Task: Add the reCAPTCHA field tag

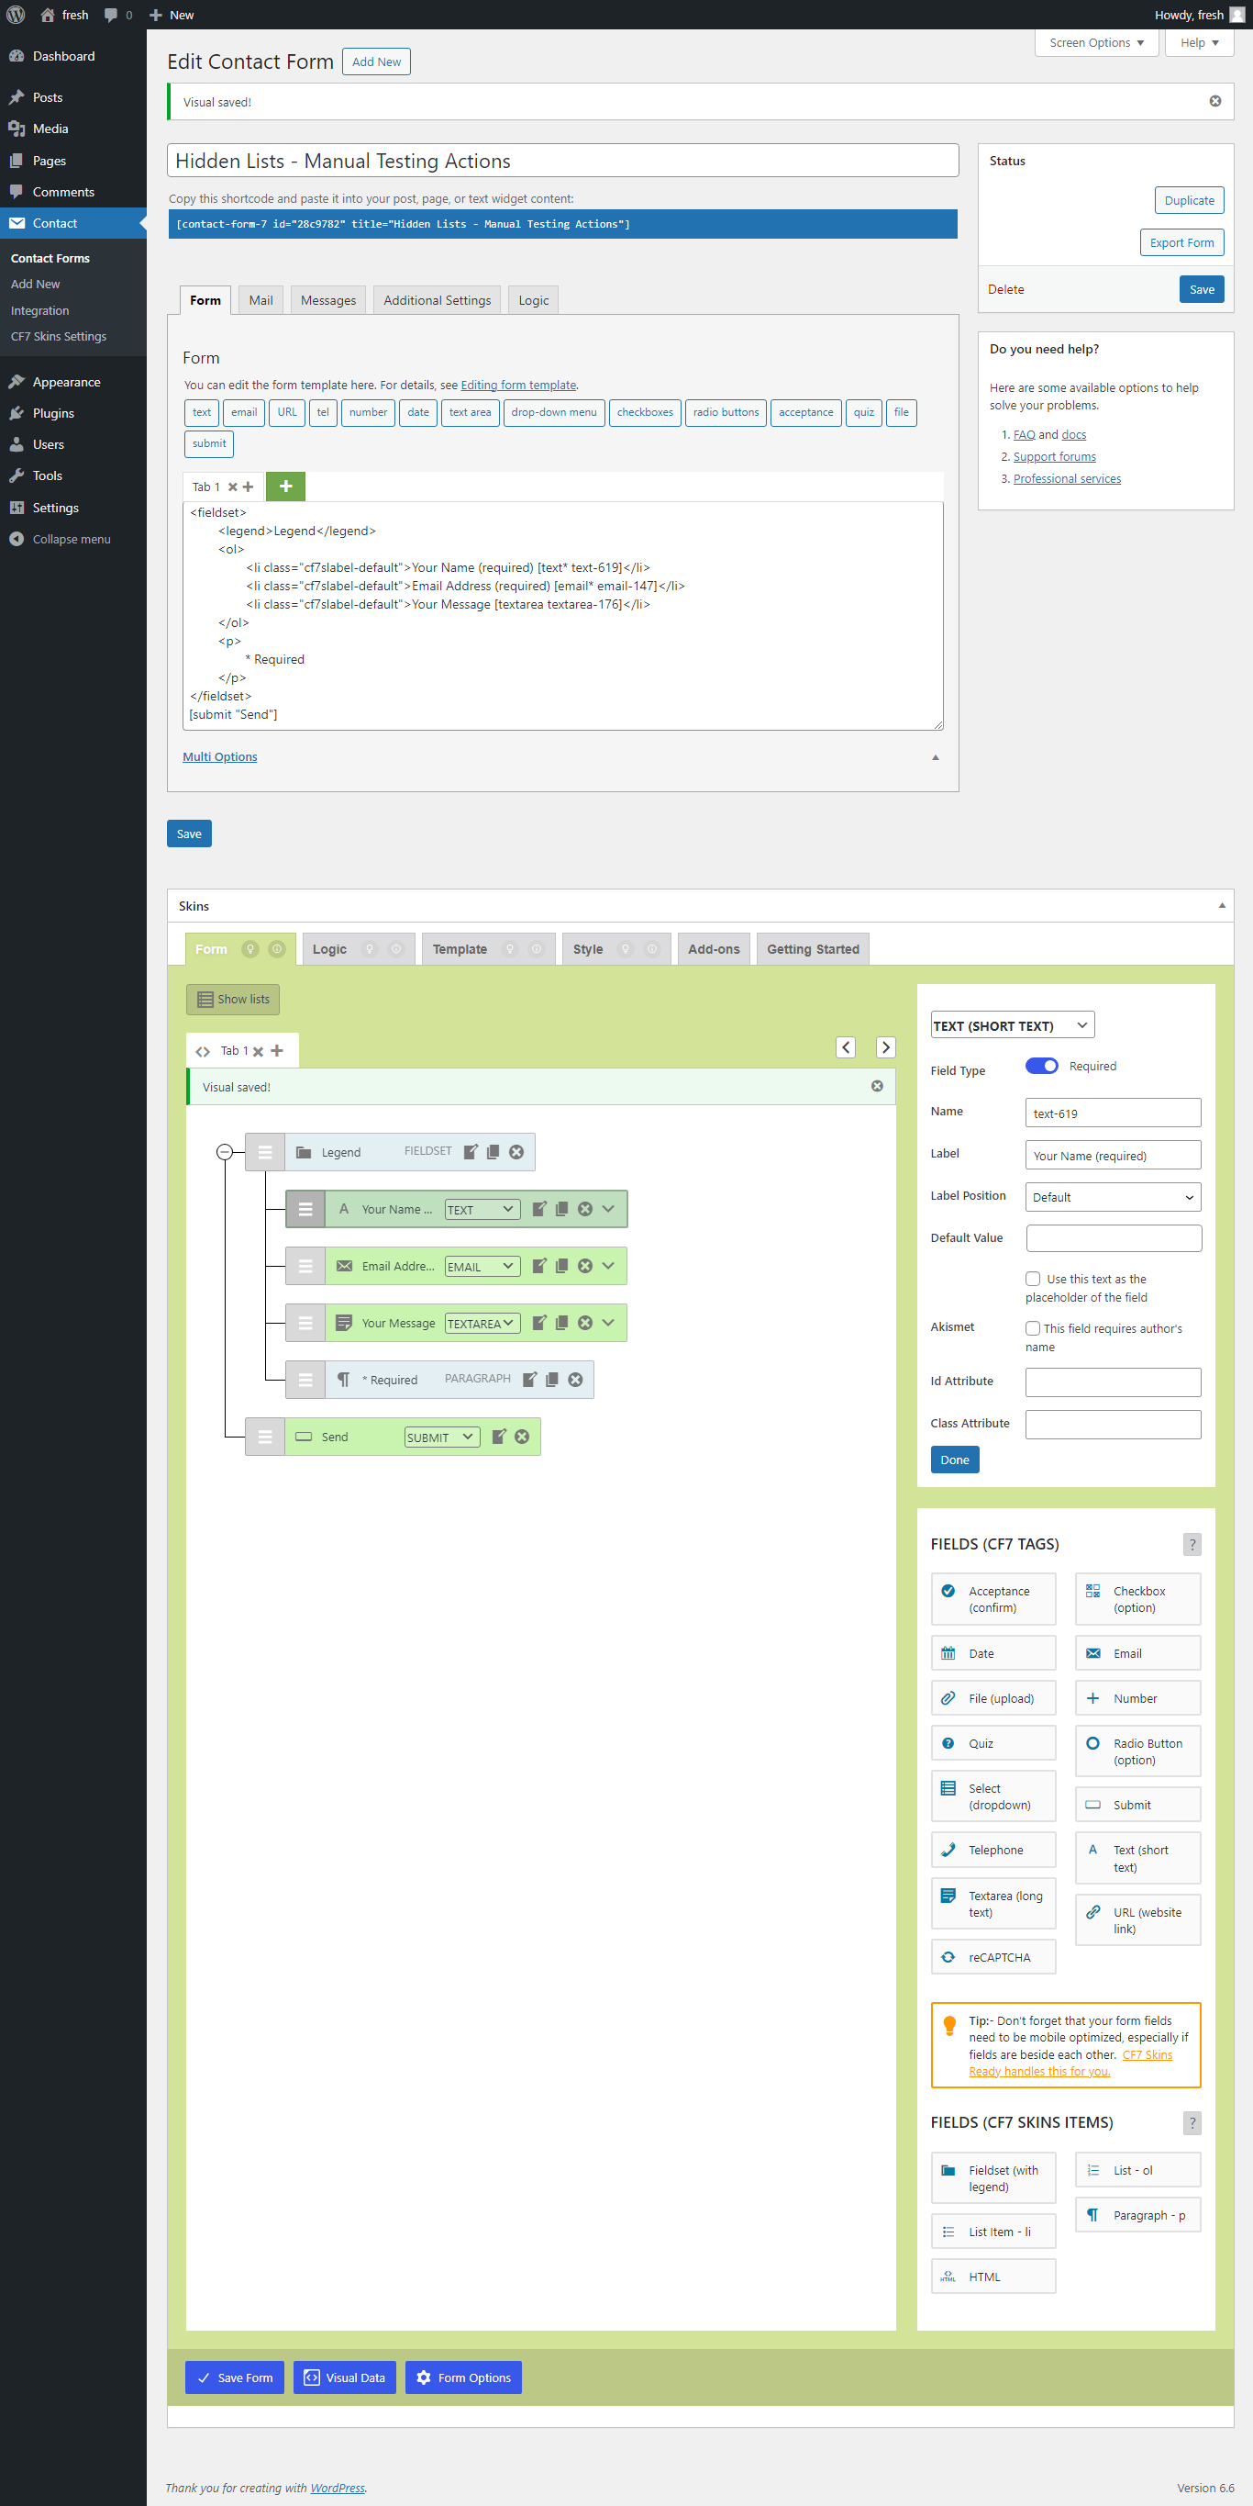Action: click(x=992, y=1957)
